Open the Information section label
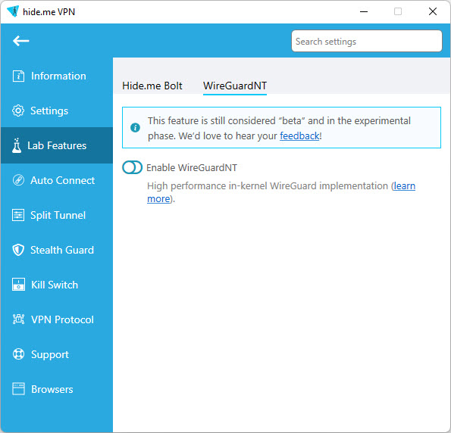Image resolution: width=451 pixels, height=433 pixels. coord(58,76)
